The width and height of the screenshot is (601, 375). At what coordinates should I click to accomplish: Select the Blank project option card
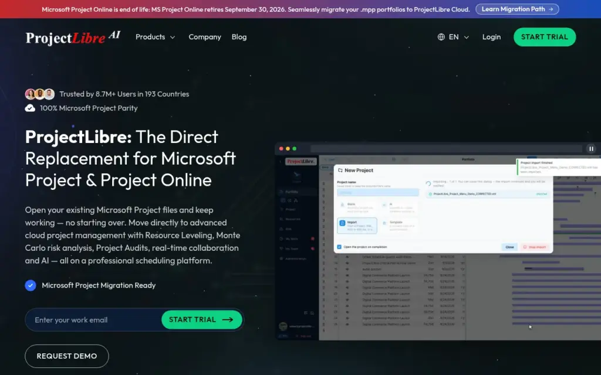point(357,208)
